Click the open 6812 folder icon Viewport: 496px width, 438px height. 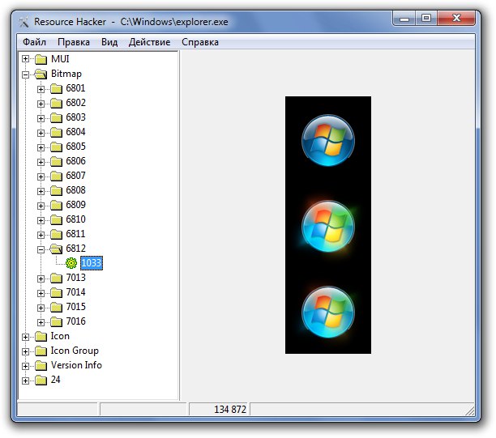[56, 249]
